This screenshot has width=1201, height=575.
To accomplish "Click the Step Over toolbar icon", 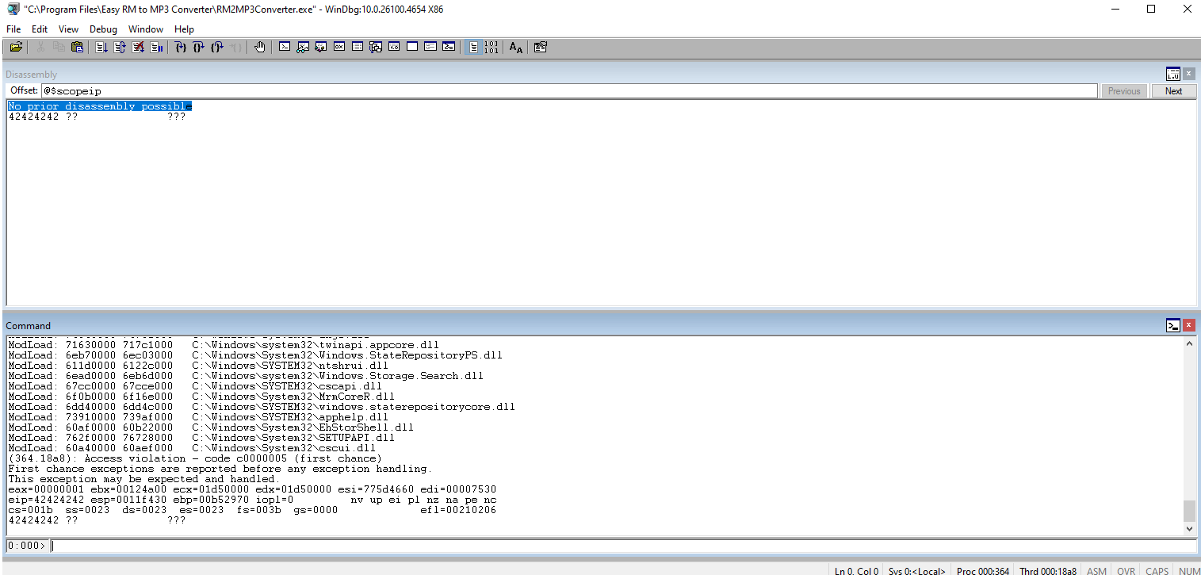I will (x=198, y=48).
